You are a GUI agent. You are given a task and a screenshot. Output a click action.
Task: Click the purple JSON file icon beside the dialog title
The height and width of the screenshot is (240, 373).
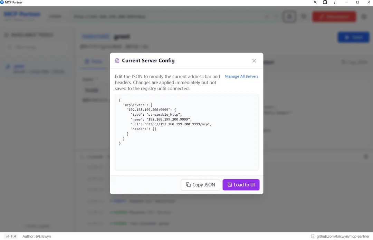[x=117, y=61]
